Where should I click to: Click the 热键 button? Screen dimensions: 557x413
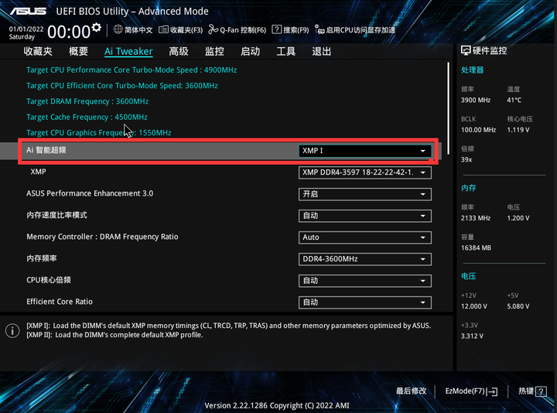532,391
